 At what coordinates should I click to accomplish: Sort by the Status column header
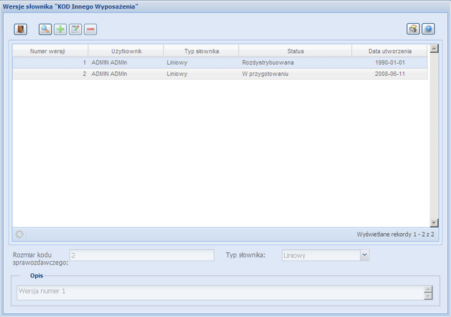click(x=295, y=51)
